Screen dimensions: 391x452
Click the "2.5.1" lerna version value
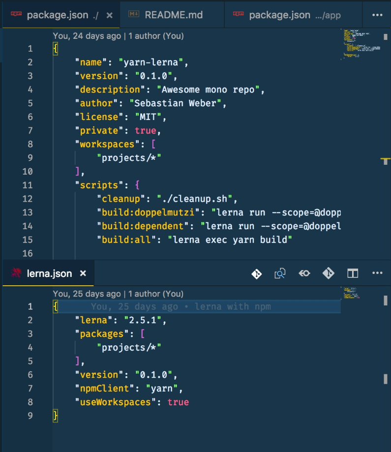[x=143, y=320]
